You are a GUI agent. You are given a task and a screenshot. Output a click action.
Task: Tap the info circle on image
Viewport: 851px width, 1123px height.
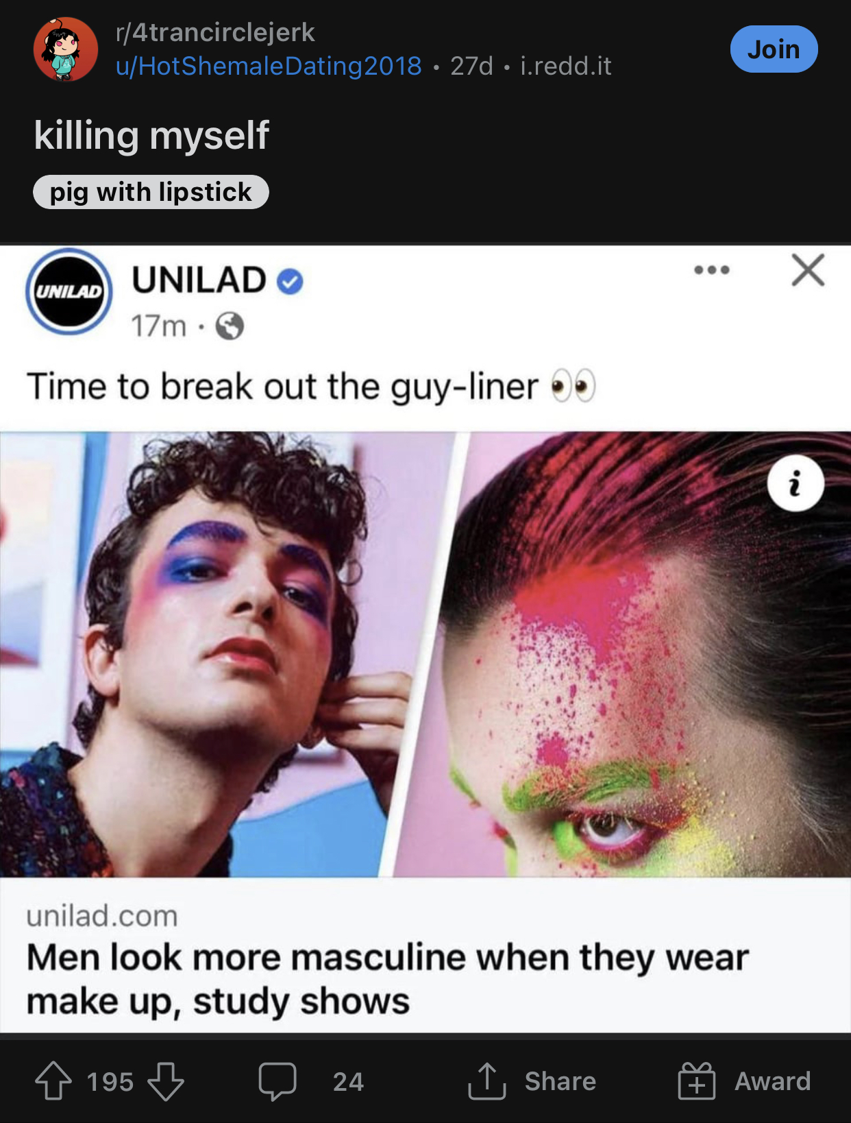pos(795,484)
